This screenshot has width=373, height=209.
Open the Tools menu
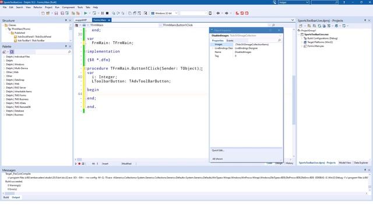[x=80, y=8]
